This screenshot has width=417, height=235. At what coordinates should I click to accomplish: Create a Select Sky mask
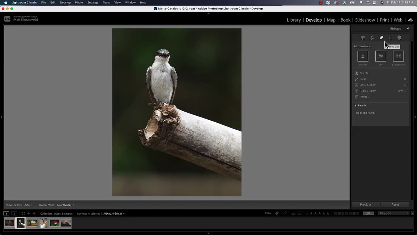pyautogui.click(x=381, y=56)
